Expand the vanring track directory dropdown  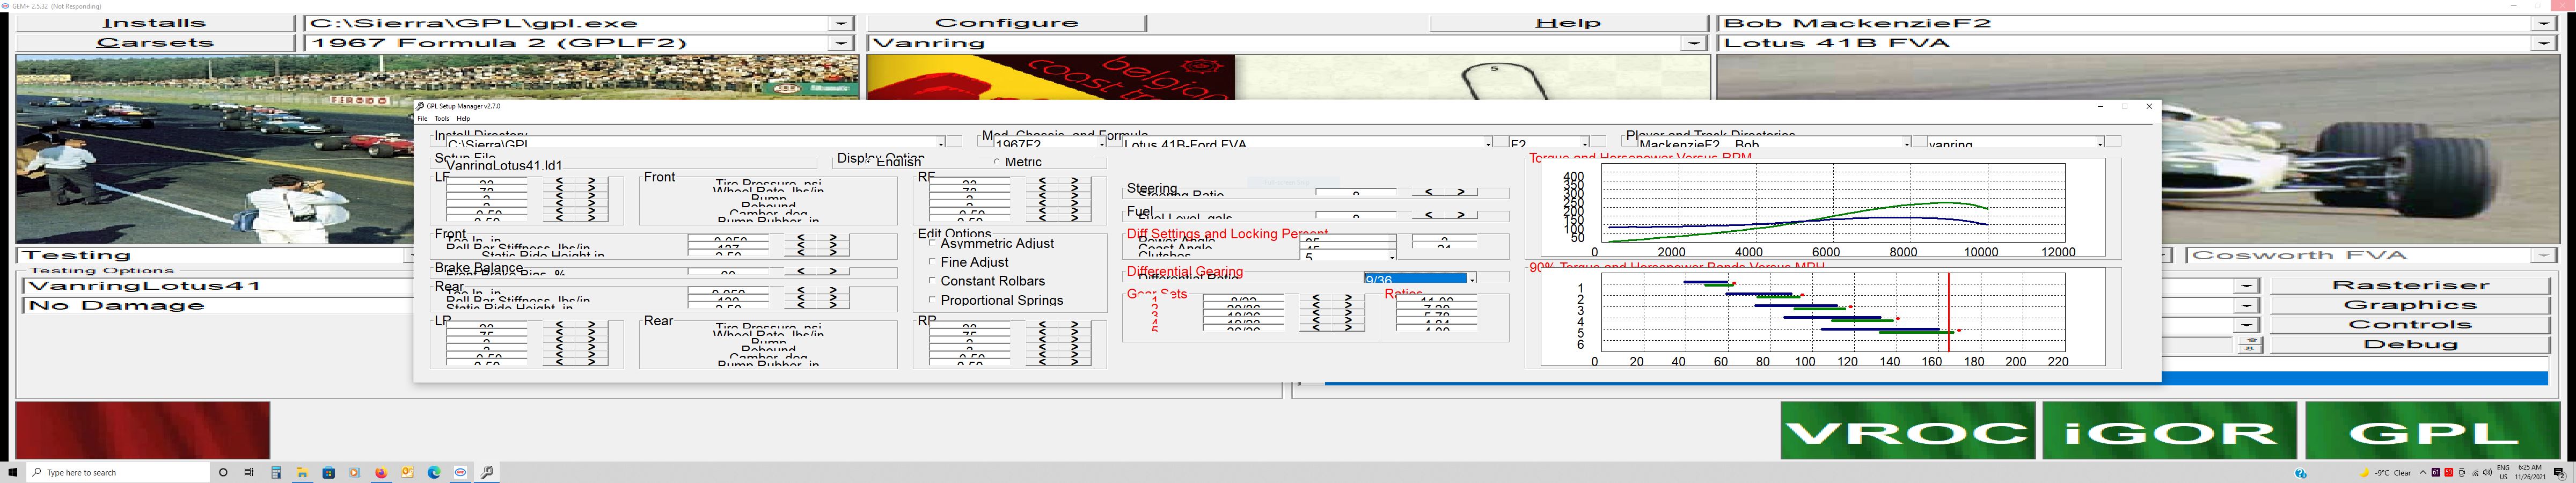[2100, 143]
